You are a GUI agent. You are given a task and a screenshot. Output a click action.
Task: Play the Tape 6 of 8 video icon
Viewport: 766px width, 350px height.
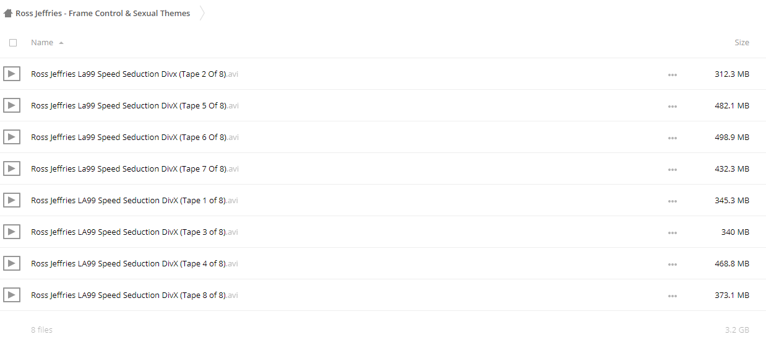pyautogui.click(x=11, y=137)
